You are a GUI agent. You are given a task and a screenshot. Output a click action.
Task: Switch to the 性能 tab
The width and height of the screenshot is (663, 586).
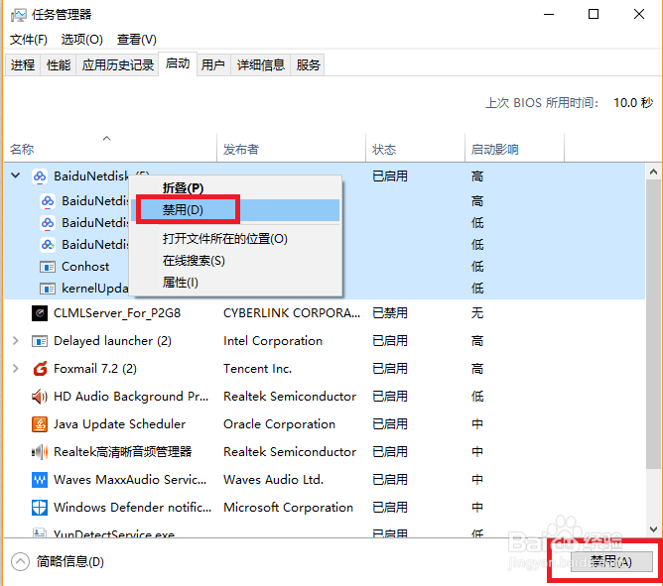coord(59,65)
